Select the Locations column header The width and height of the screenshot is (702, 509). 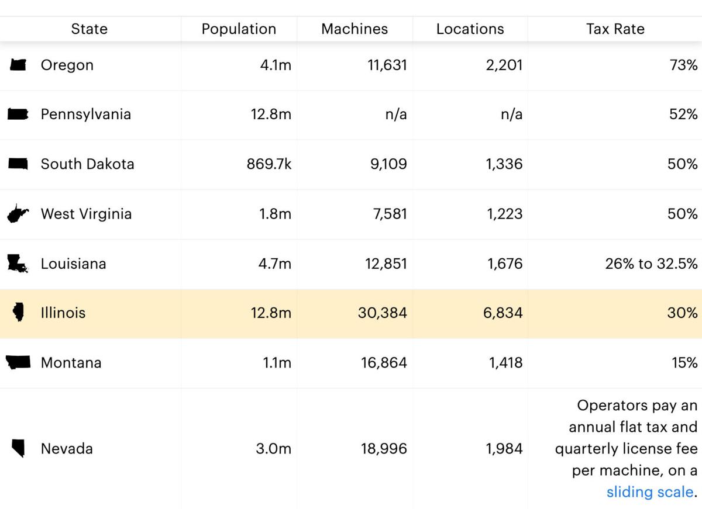click(x=470, y=29)
